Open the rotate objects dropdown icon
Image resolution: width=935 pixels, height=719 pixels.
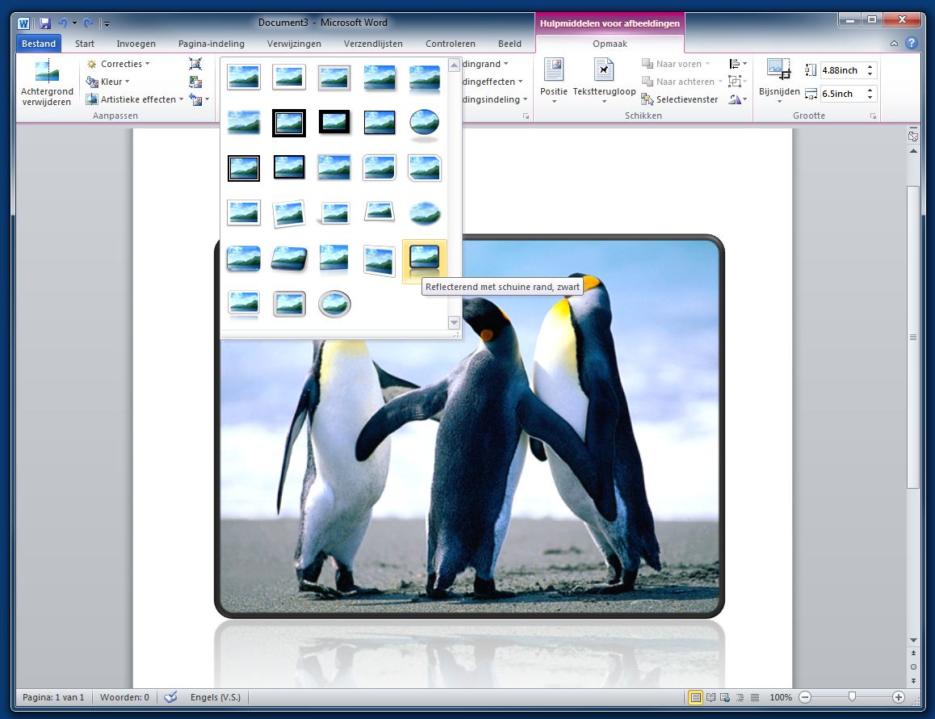point(738,99)
